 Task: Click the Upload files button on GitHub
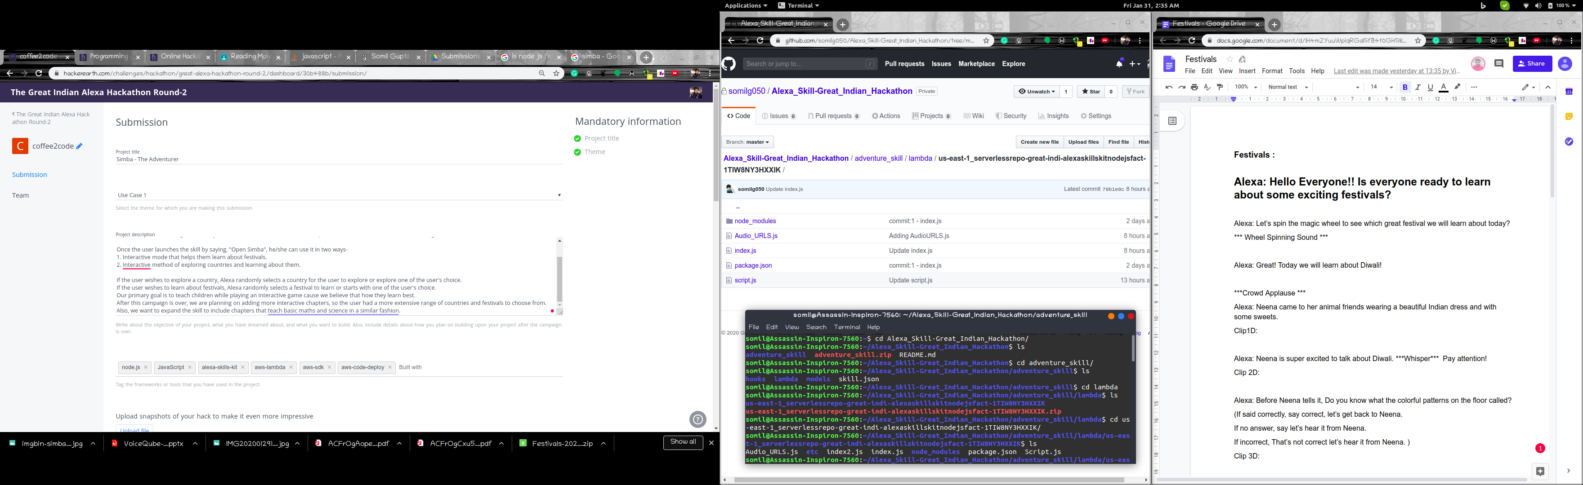[x=1083, y=142]
